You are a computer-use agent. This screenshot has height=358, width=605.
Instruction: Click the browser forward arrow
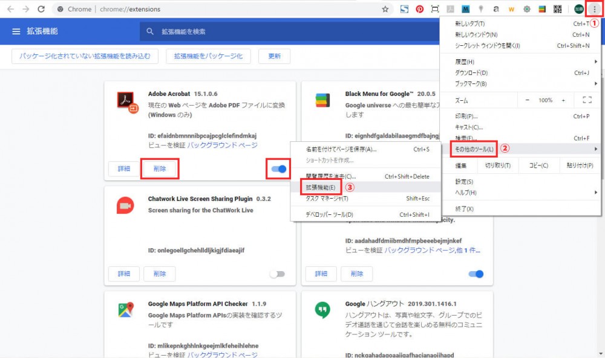(x=26, y=9)
